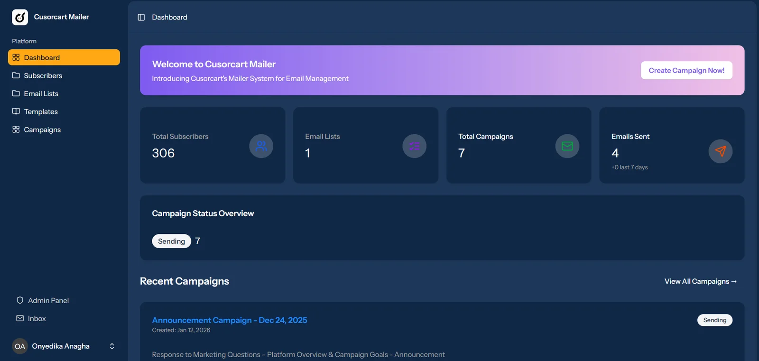Click the Campaign Status Overview heading

coord(203,213)
